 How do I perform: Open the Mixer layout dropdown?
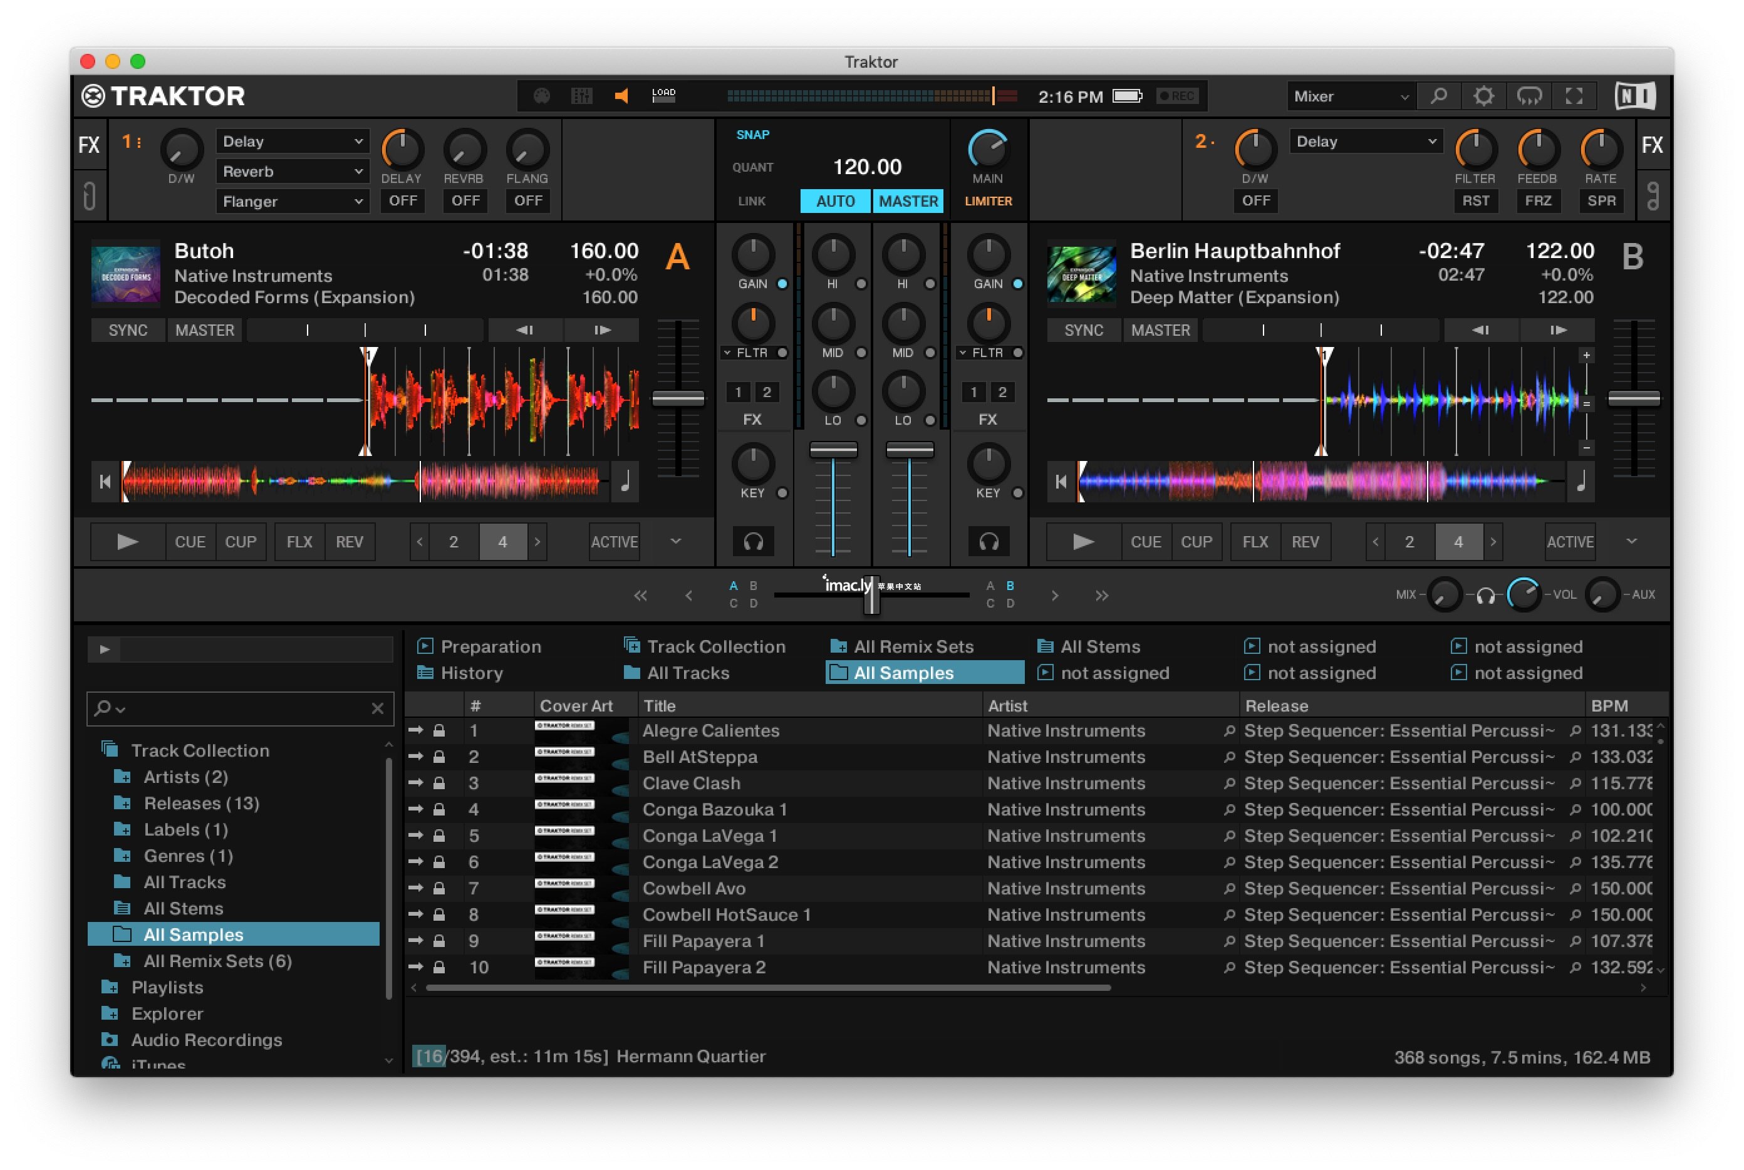1351,96
